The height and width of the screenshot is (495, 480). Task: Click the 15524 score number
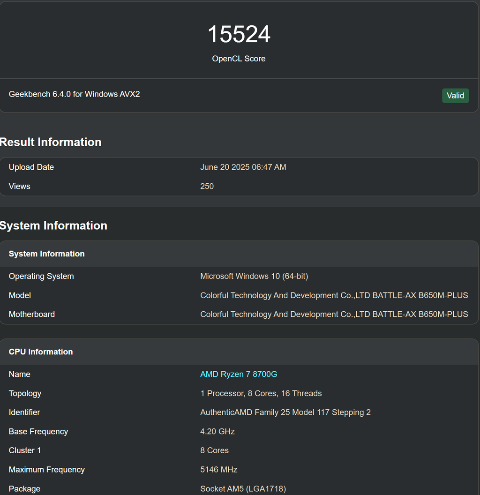(x=239, y=35)
